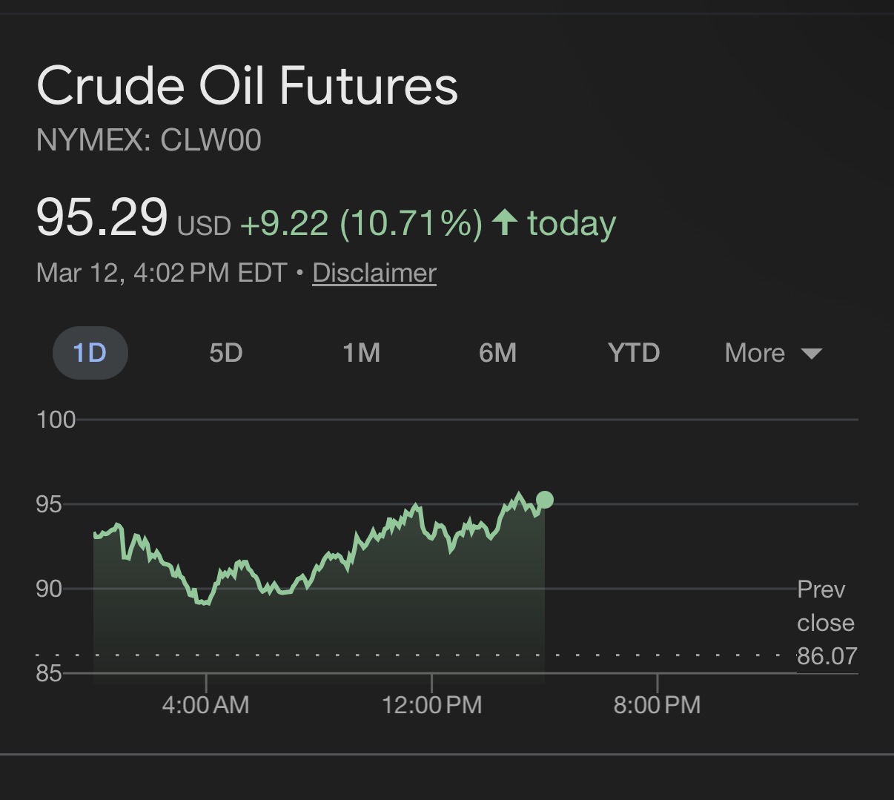Show the 6M price history
This screenshot has height=800, width=894.
click(x=497, y=353)
